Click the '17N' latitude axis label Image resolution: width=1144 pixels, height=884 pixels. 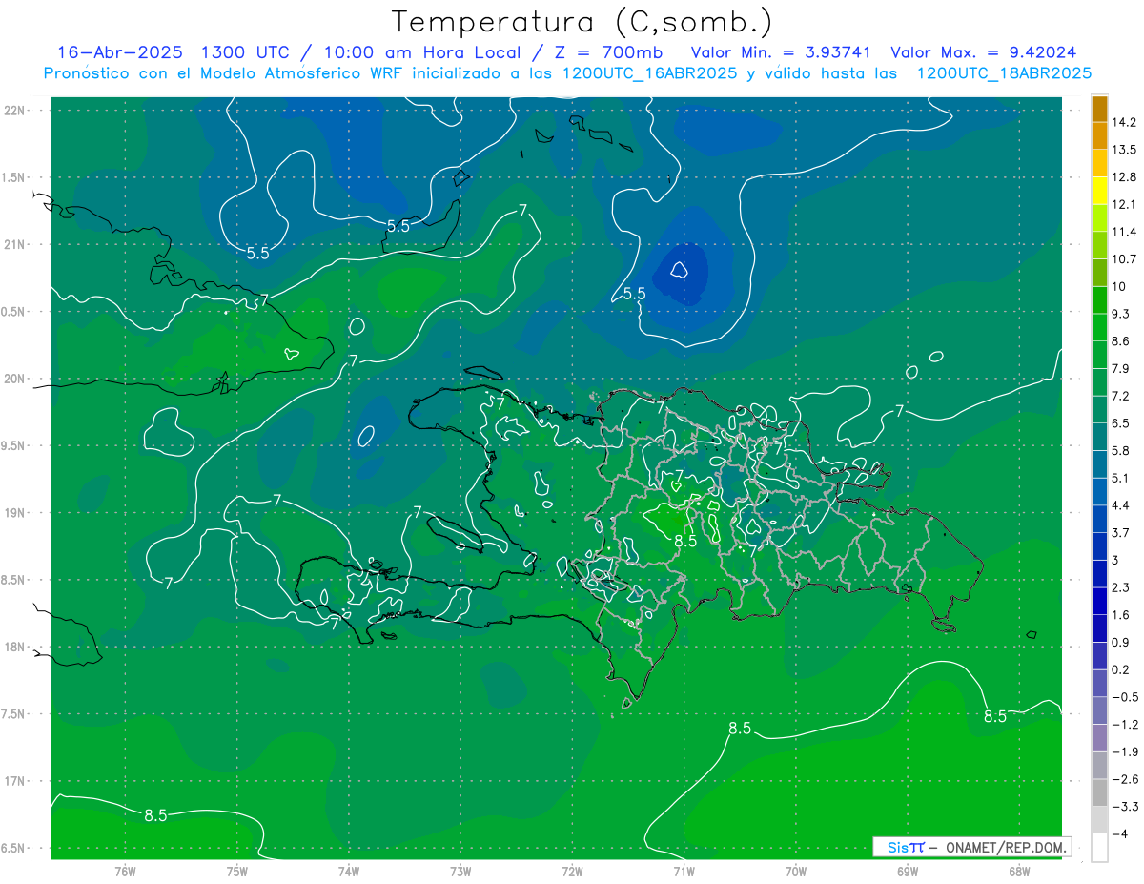(14, 781)
